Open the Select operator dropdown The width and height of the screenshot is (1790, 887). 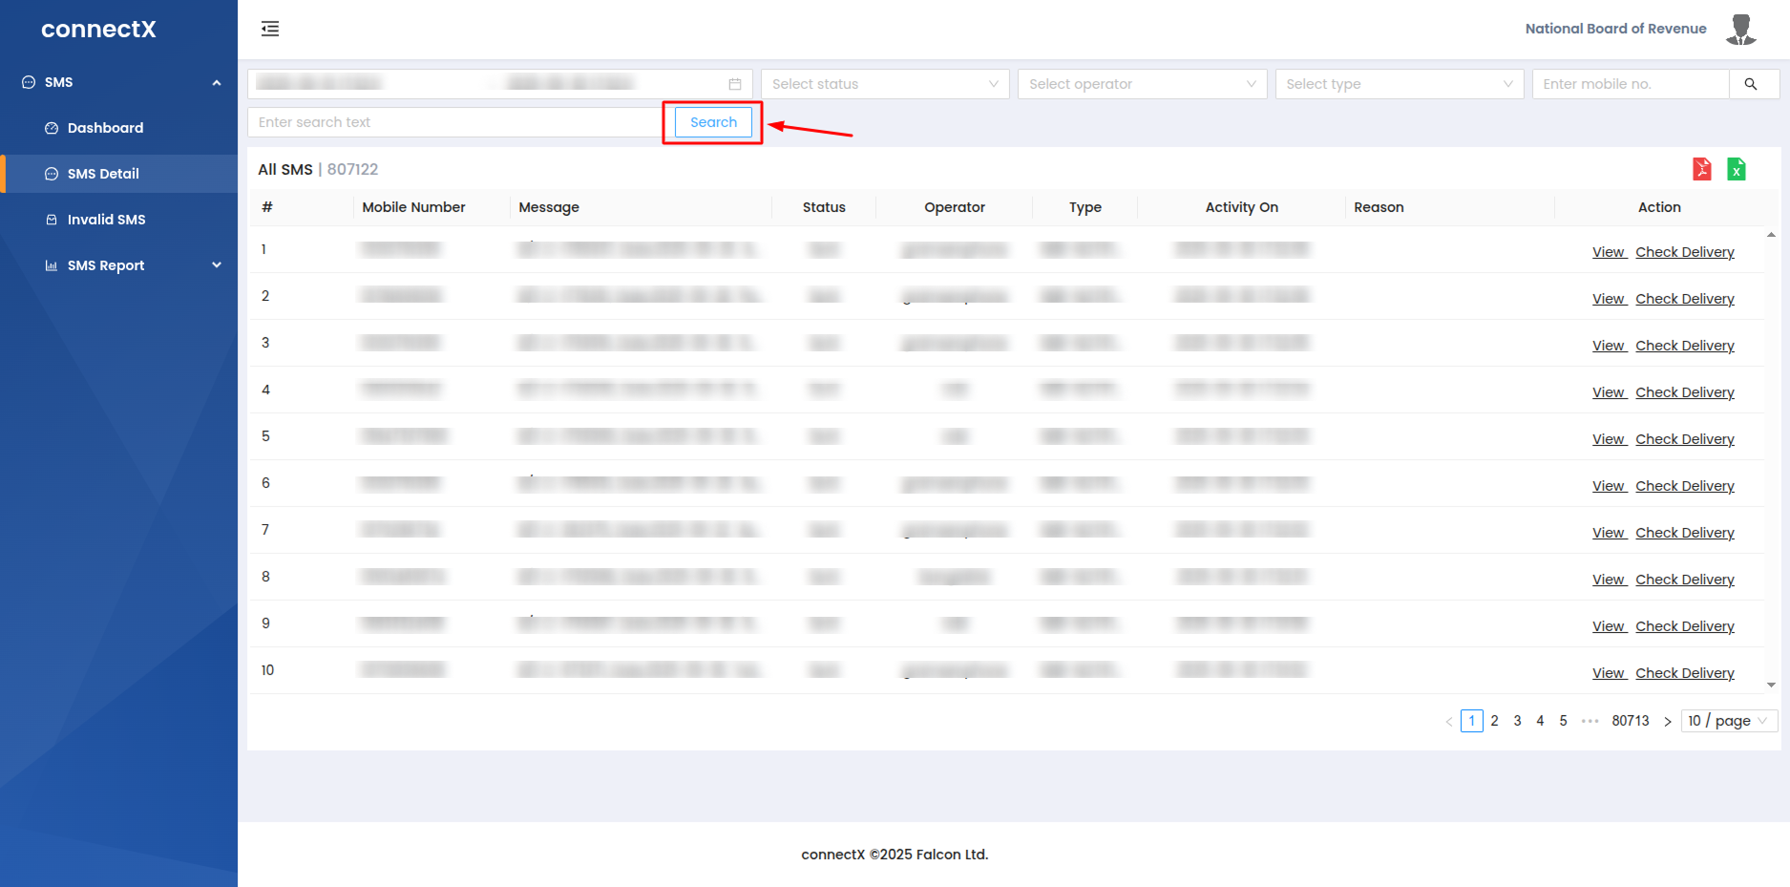coord(1141,84)
